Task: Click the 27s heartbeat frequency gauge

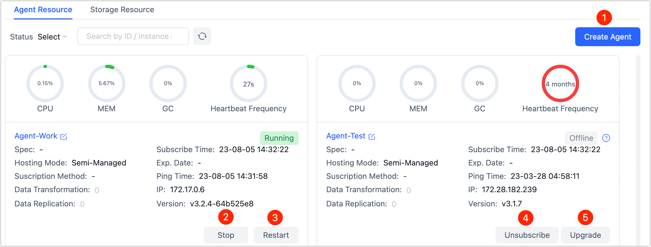Action: point(248,83)
